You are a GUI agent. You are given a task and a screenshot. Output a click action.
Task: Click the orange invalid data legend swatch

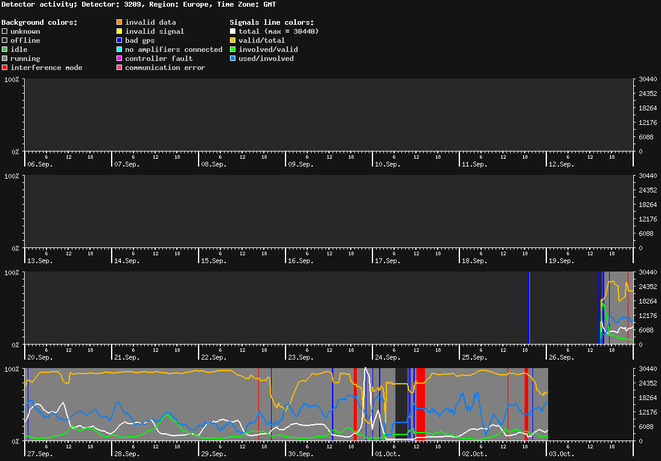pos(119,22)
